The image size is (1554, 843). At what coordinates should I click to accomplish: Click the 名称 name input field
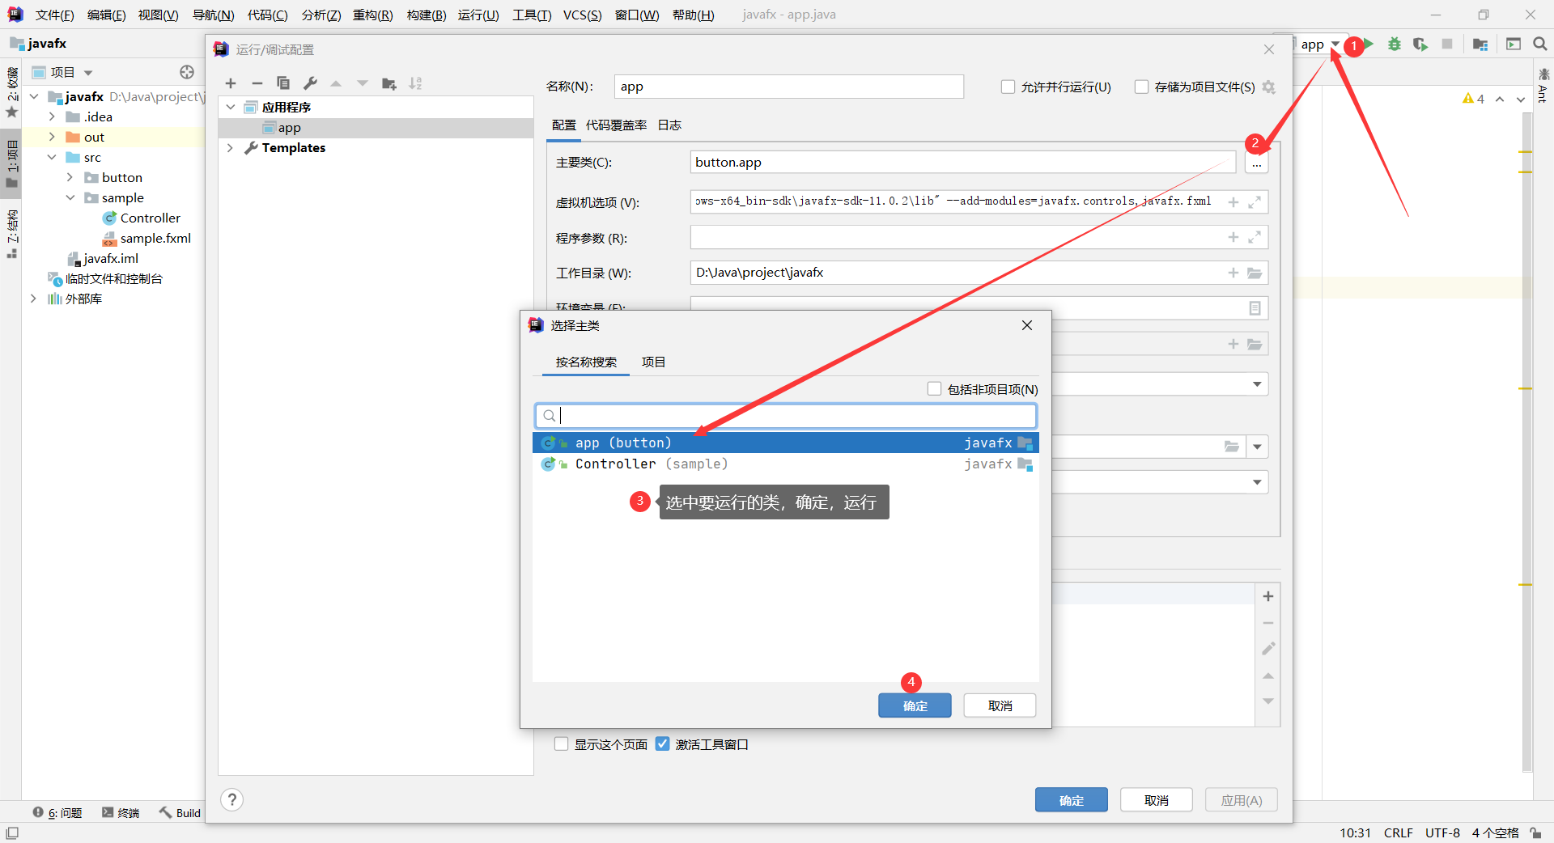point(789,87)
